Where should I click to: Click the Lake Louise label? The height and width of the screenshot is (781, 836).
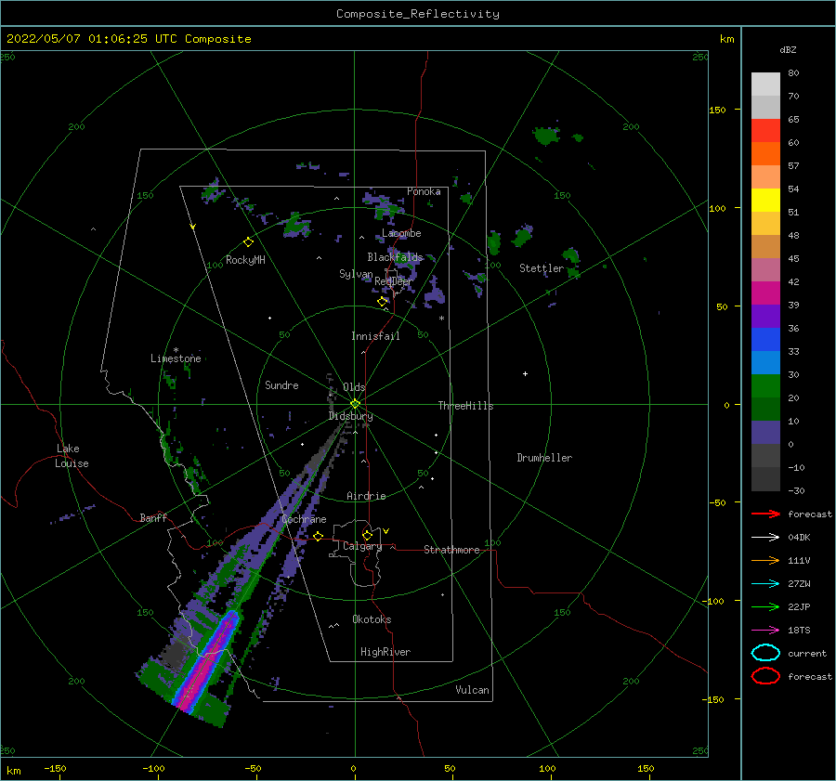pos(72,456)
